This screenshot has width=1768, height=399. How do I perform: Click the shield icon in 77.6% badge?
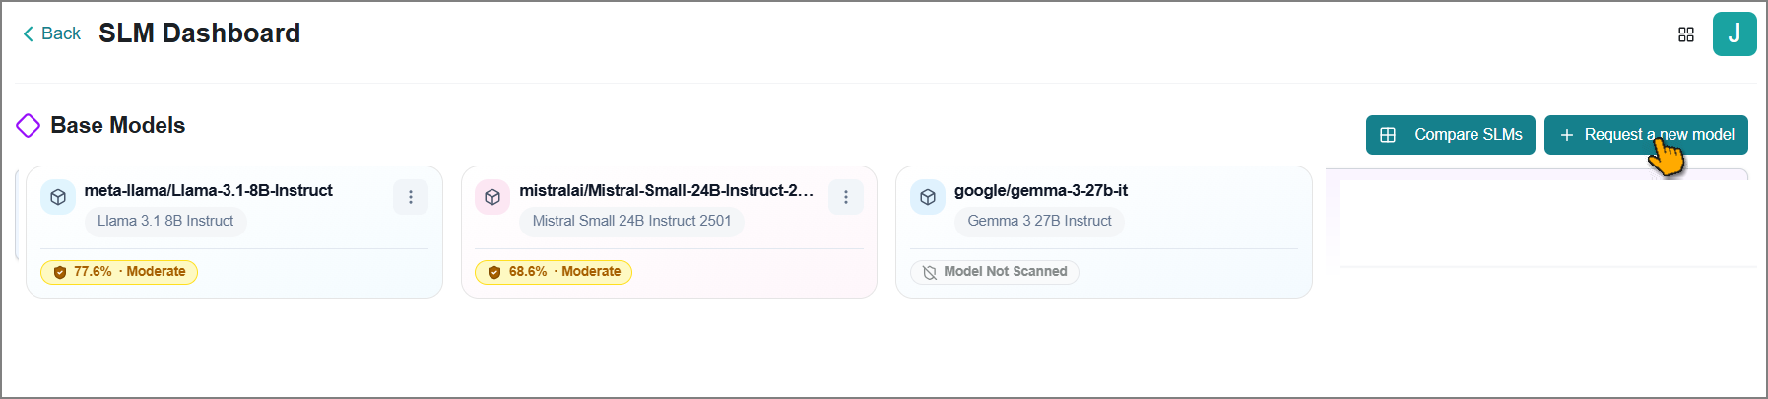pyautogui.click(x=60, y=272)
